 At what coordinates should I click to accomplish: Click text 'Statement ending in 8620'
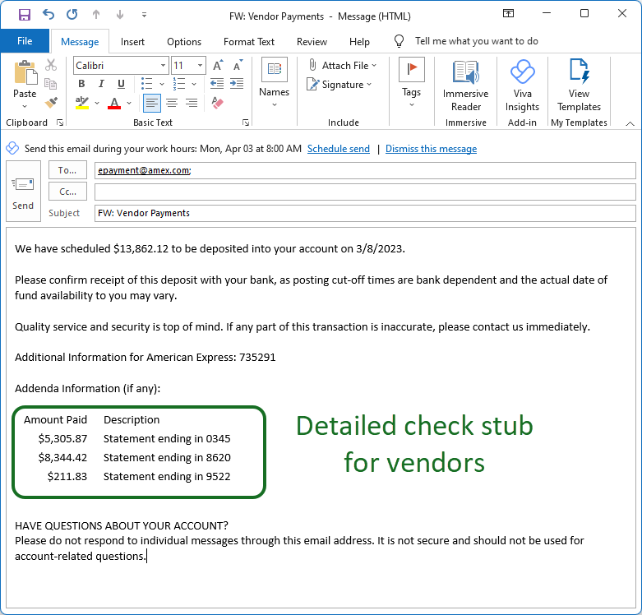[x=167, y=457]
